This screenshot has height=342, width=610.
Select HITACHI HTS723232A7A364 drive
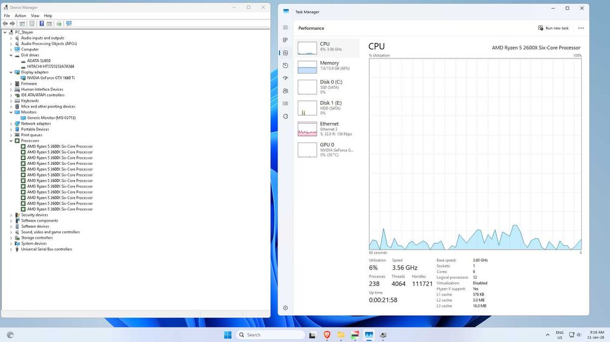pos(51,66)
